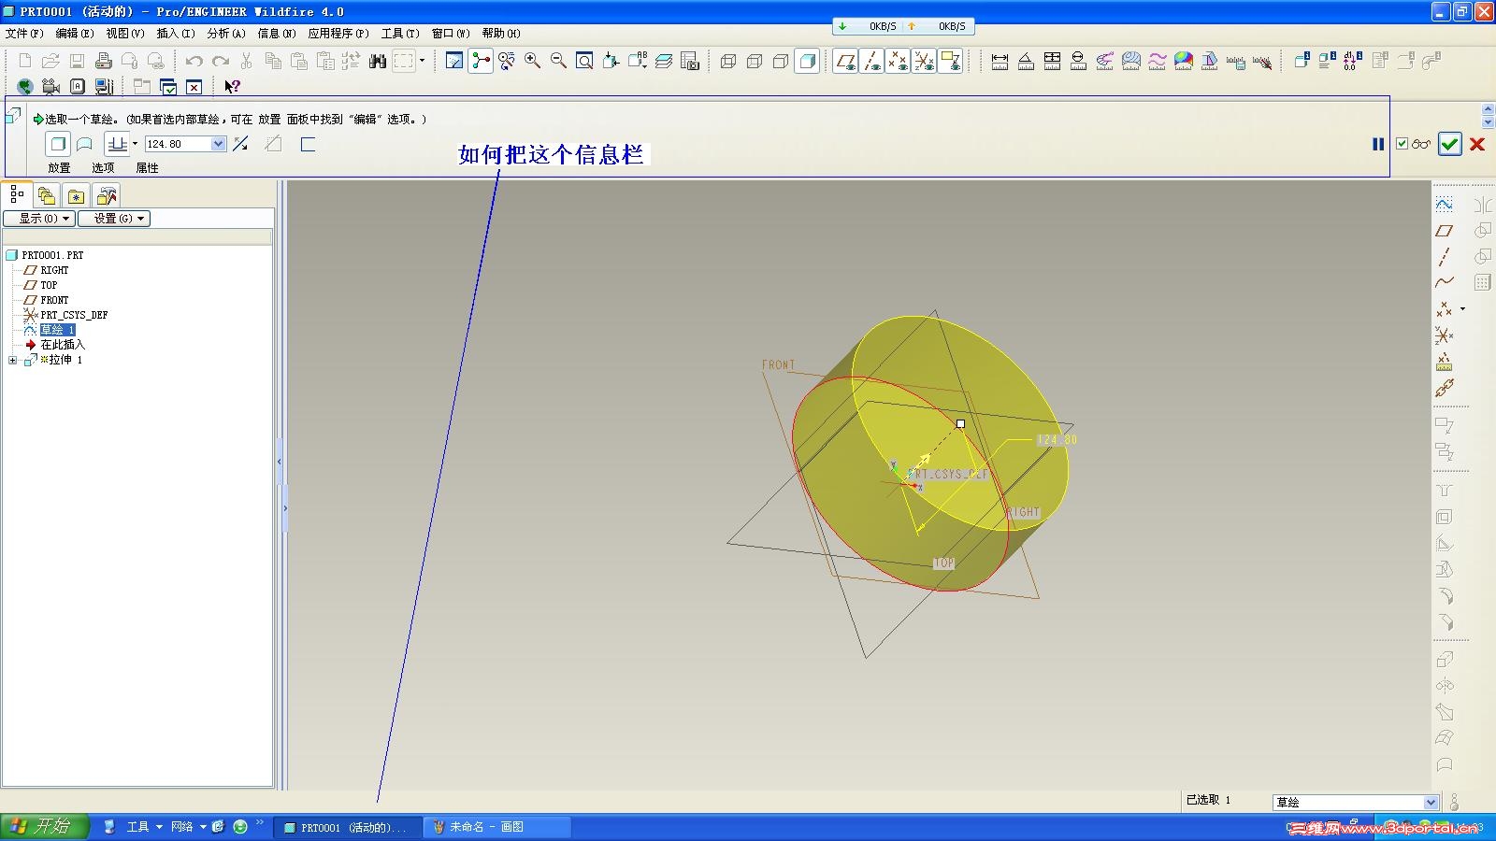Expand the 拉伸 1 tree node

12,360
